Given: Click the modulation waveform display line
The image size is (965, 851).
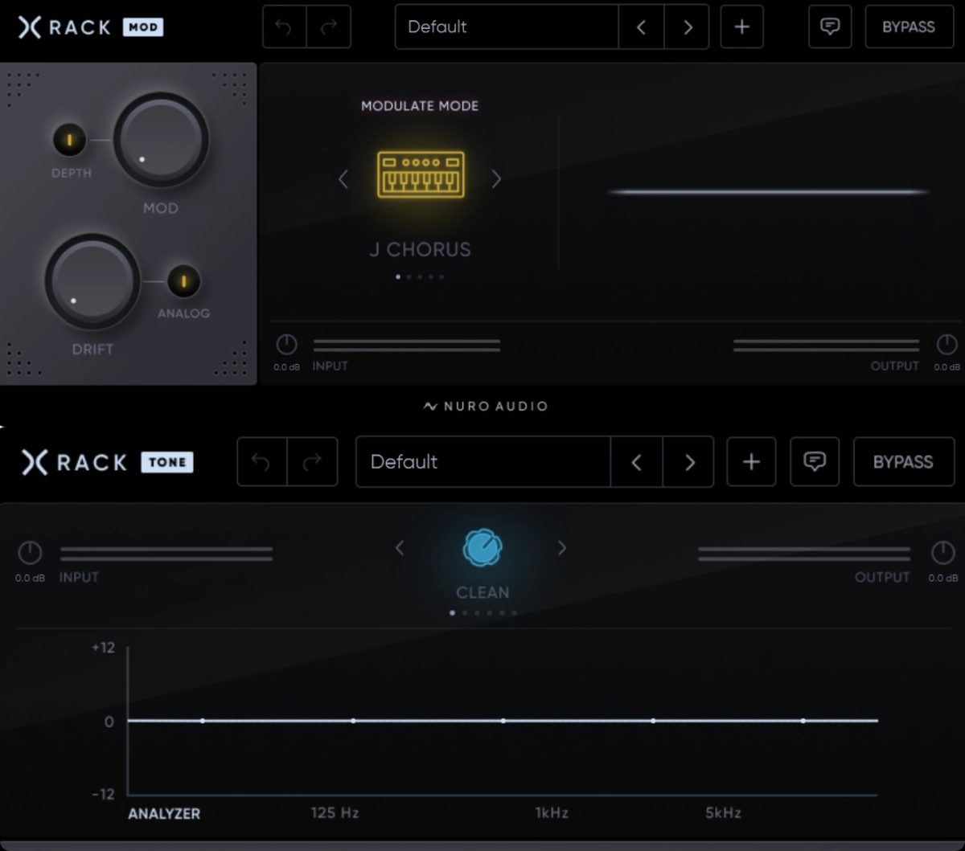Looking at the screenshot, I should coord(768,192).
